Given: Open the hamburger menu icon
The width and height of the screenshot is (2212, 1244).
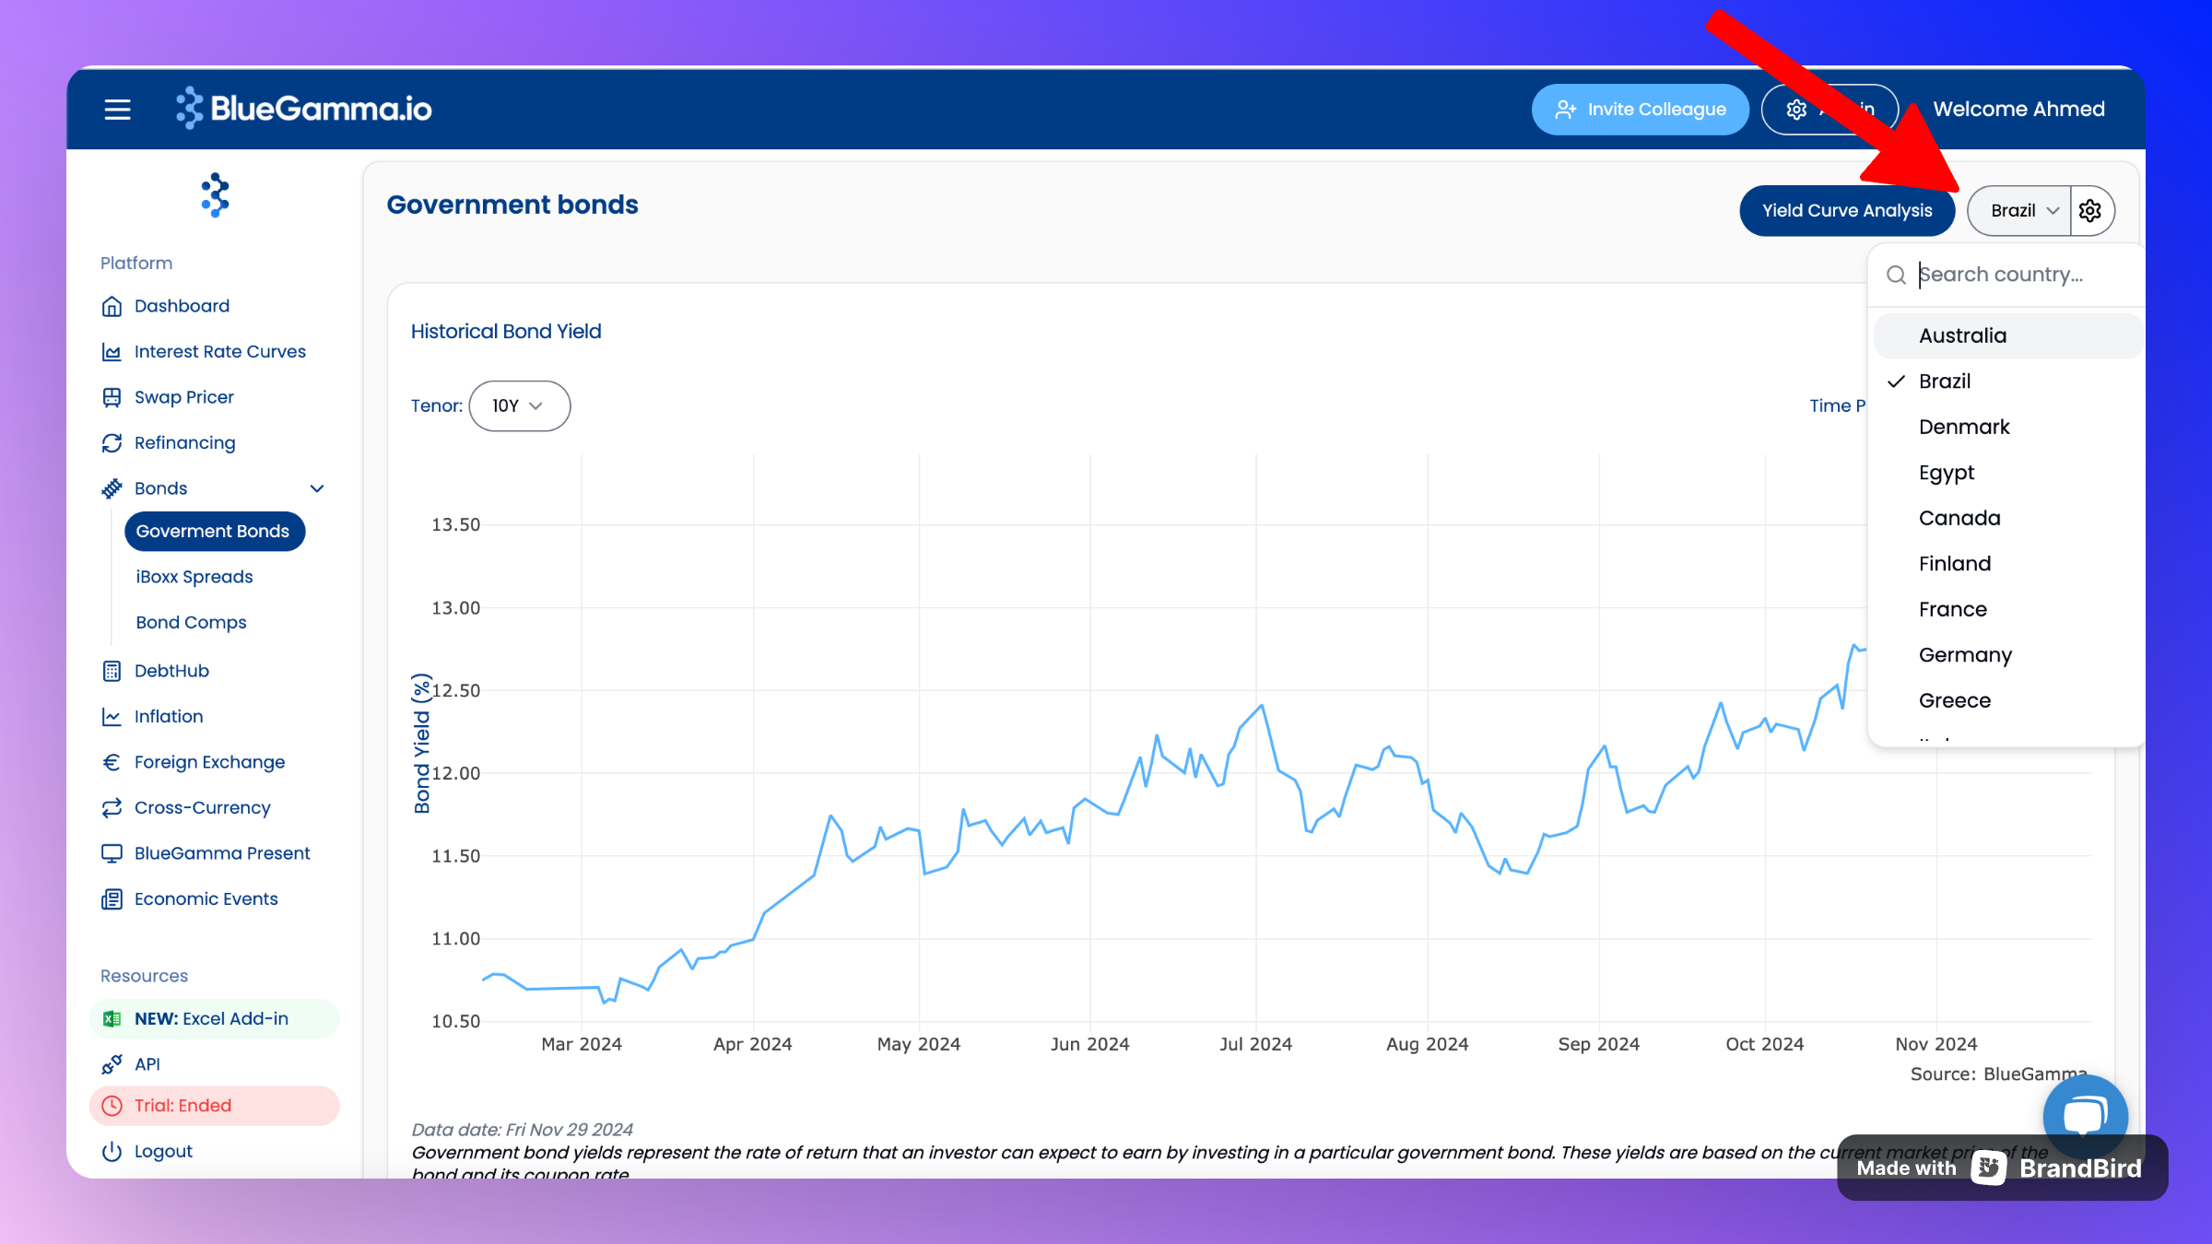Looking at the screenshot, I should (x=117, y=110).
